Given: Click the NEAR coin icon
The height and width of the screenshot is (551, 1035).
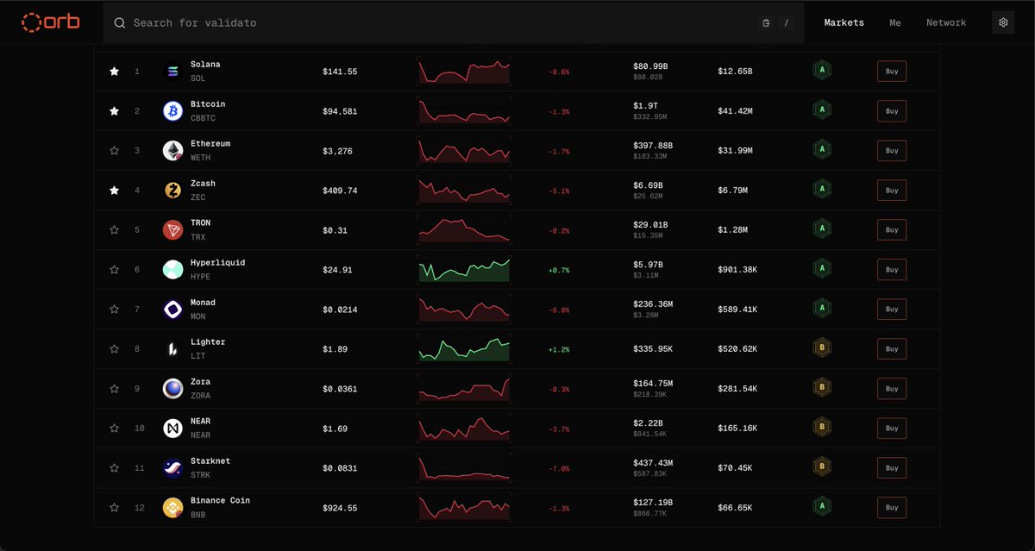Looking at the screenshot, I should pos(172,429).
